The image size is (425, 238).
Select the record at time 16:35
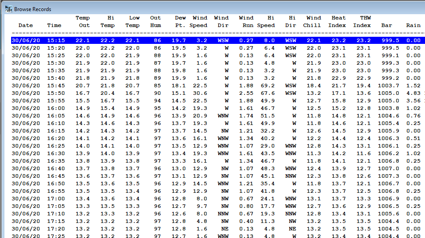point(218,161)
